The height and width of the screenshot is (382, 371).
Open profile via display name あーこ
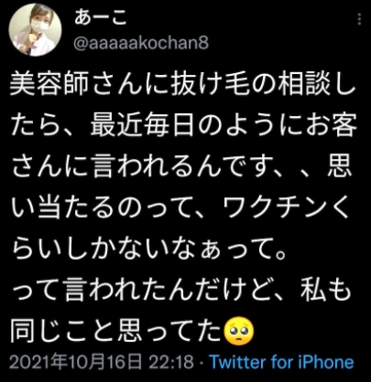[x=101, y=17]
